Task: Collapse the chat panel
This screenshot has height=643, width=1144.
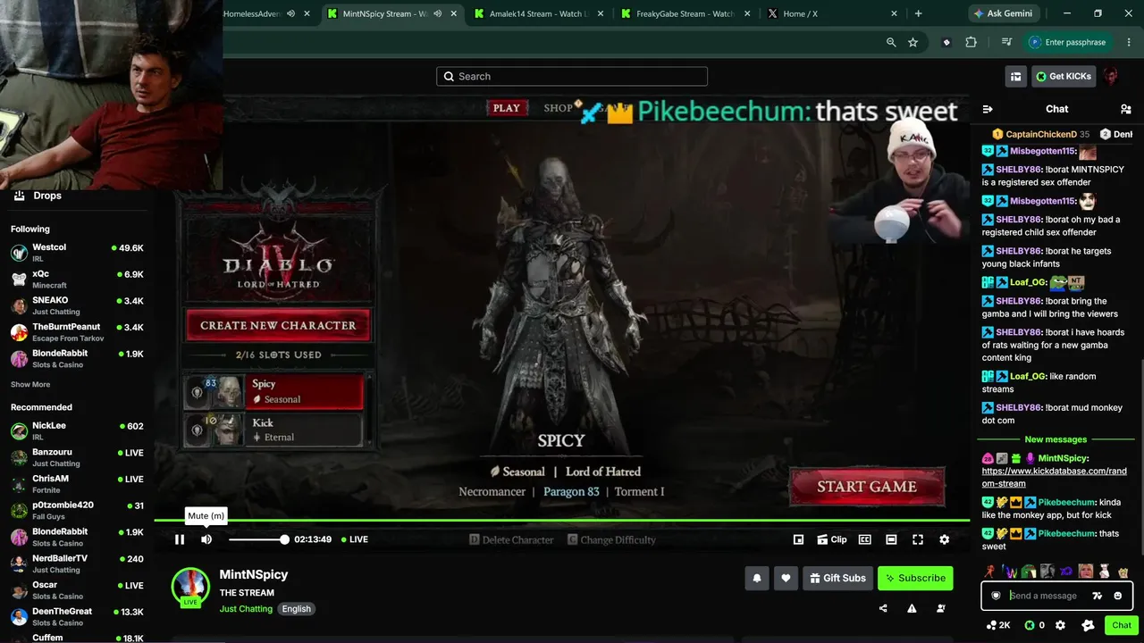Action: [x=988, y=109]
